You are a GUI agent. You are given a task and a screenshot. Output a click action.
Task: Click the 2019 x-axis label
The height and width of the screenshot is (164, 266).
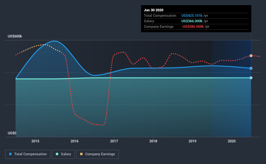coord(192,141)
